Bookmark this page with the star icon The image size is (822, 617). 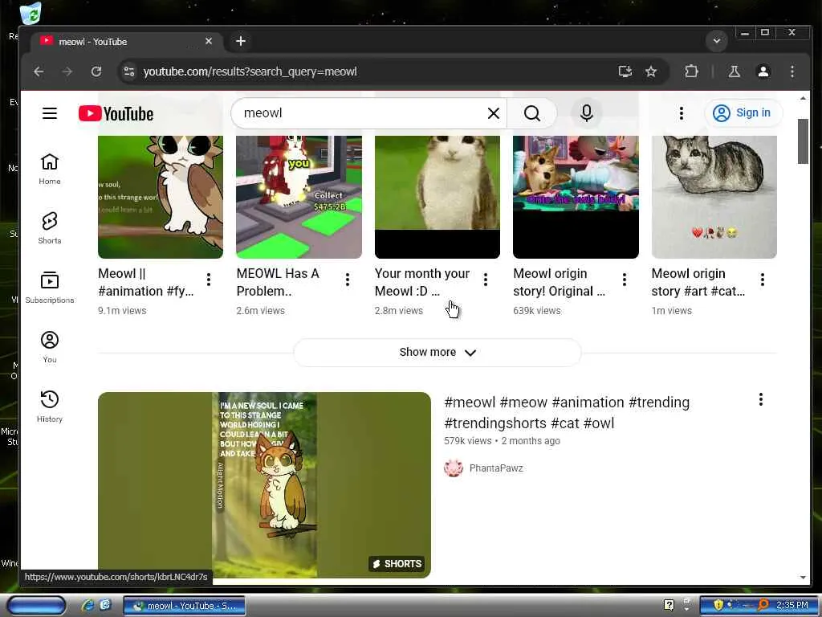click(650, 72)
